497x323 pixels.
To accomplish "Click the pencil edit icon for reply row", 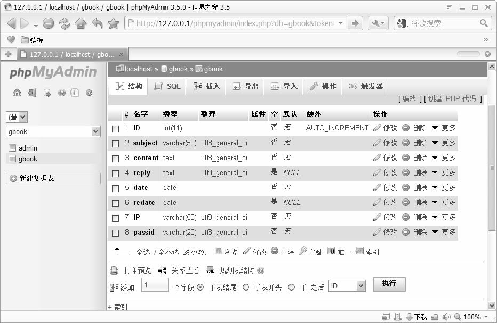I will (377, 172).
